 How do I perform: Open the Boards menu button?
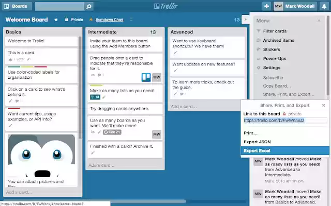(17, 6)
